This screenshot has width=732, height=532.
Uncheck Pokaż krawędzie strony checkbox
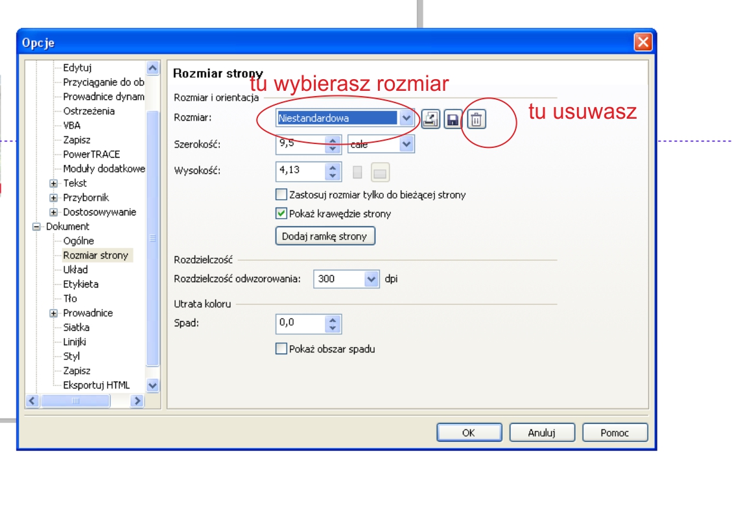click(x=281, y=213)
